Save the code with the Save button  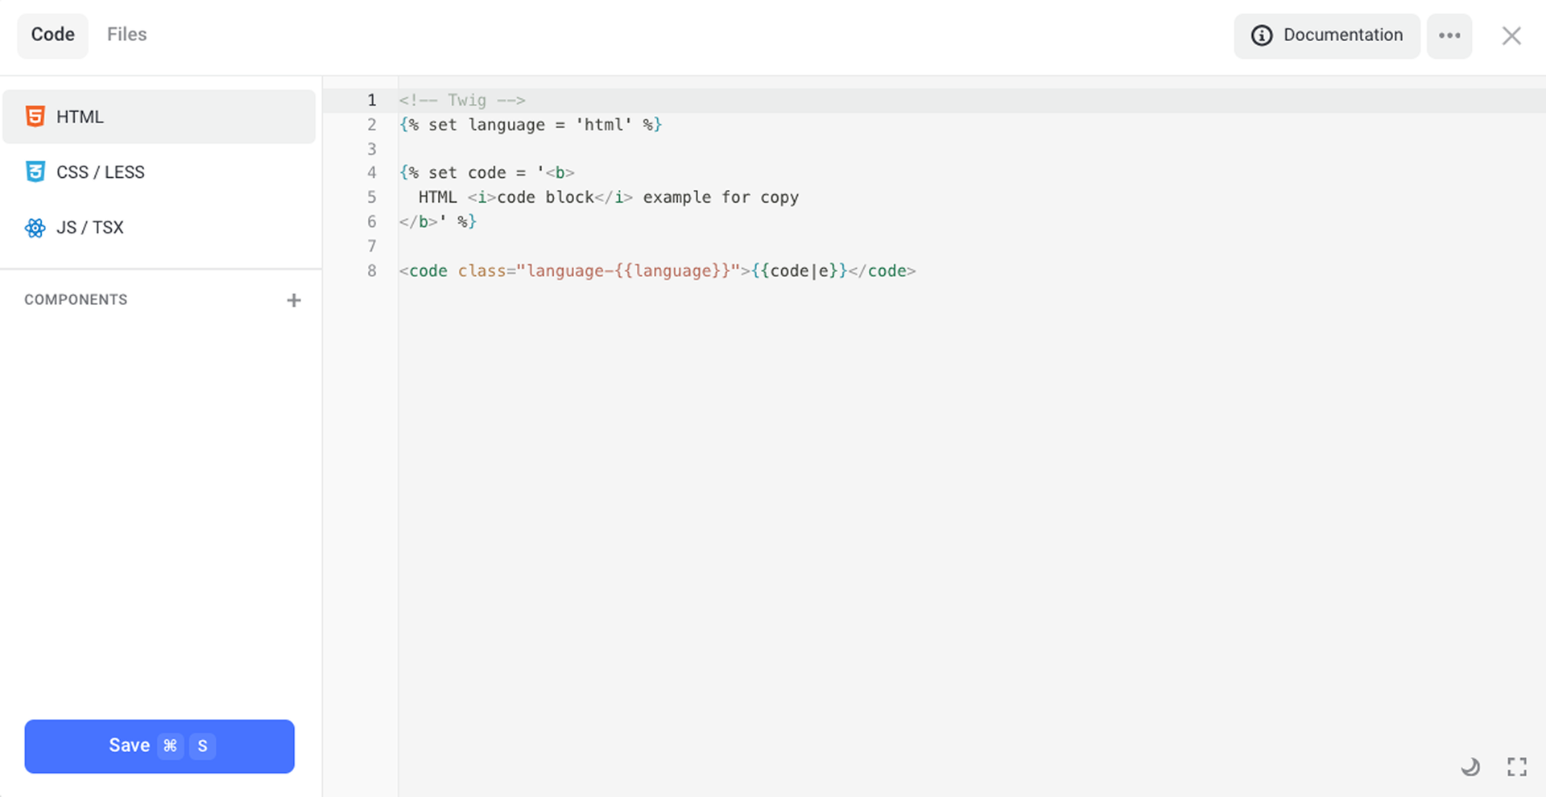coord(159,746)
